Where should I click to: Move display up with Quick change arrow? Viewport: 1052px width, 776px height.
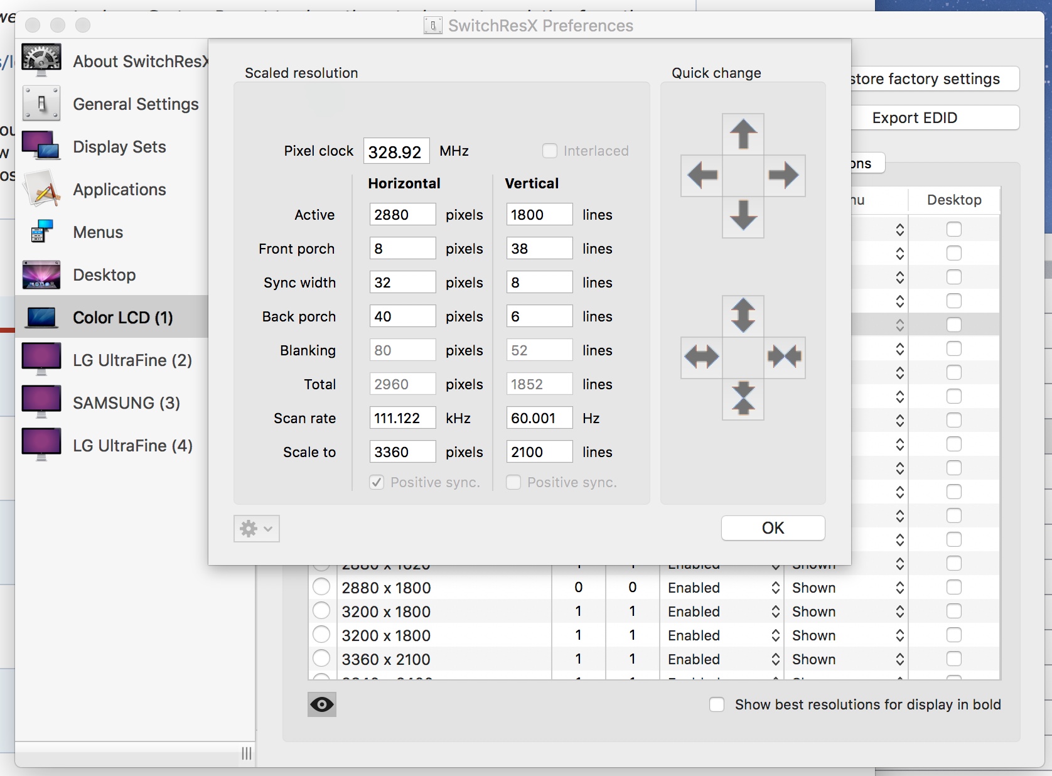coord(743,134)
